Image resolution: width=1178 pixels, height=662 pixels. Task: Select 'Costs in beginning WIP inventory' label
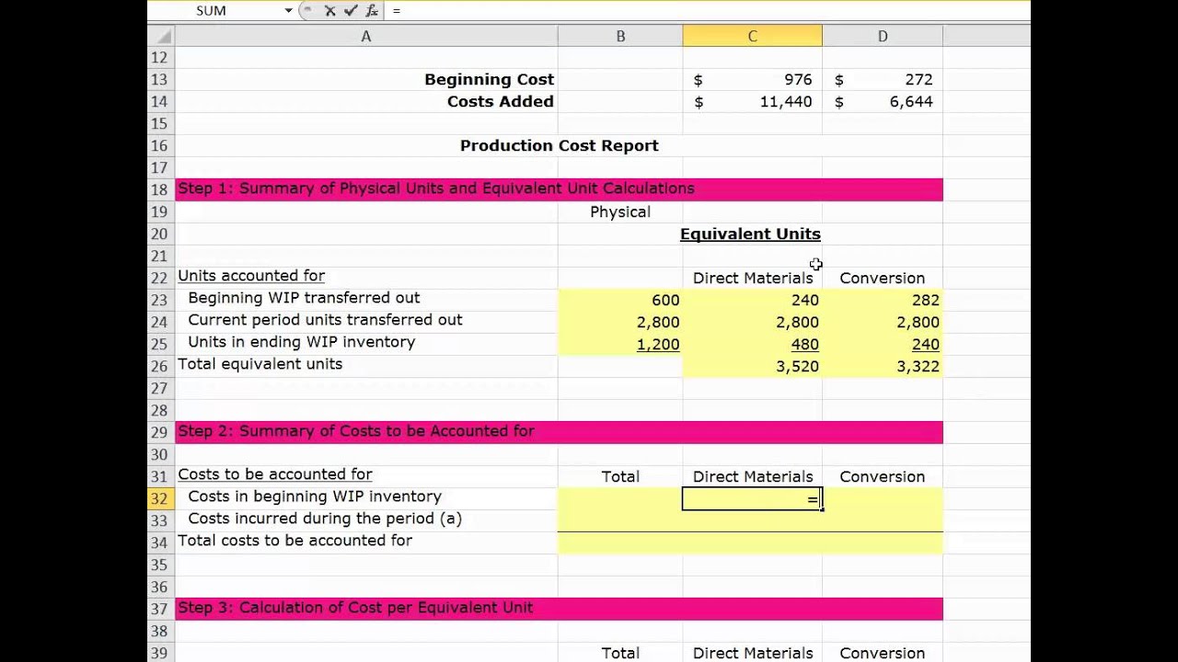click(315, 496)
